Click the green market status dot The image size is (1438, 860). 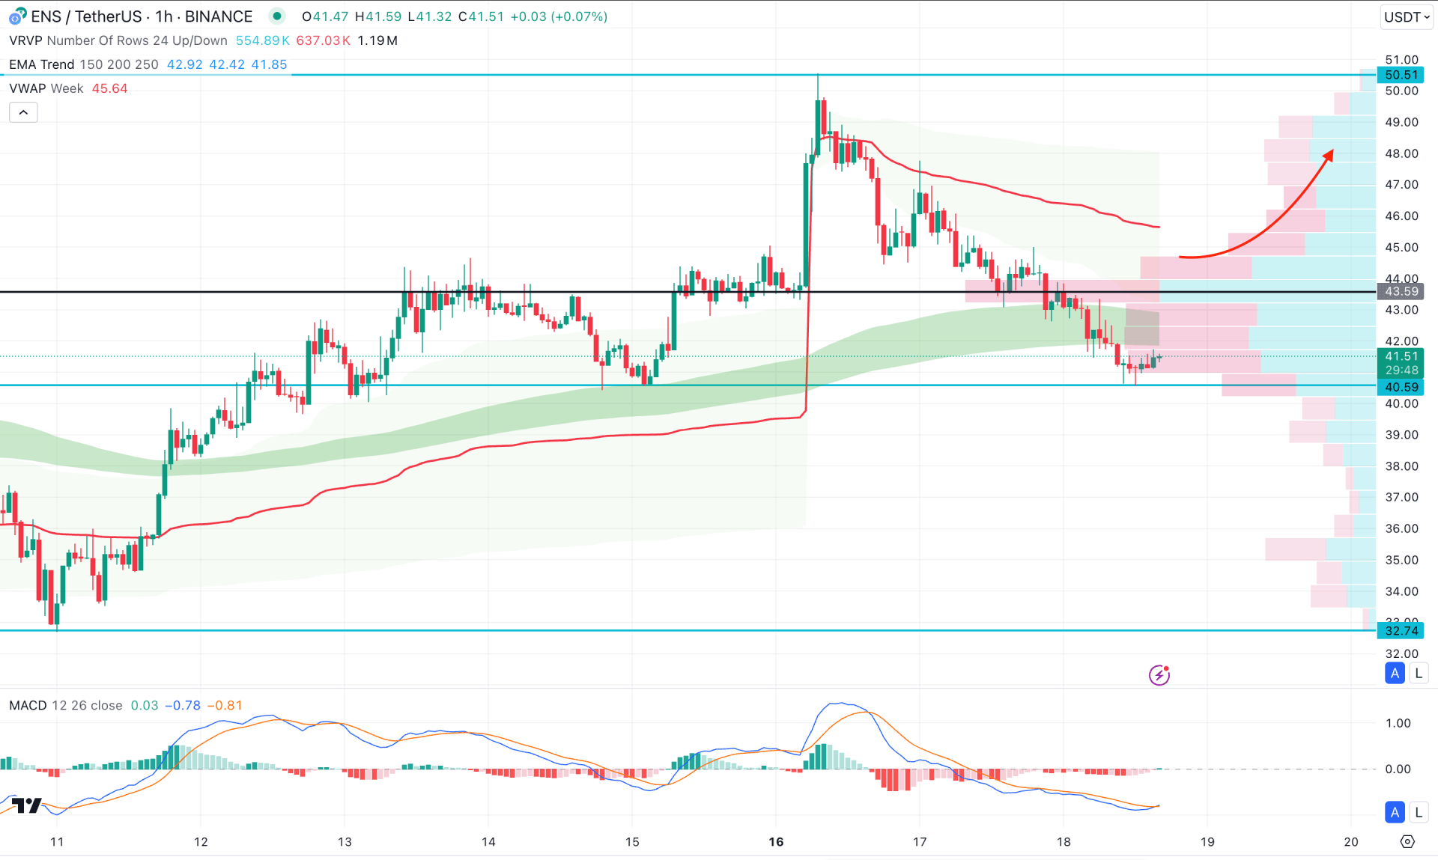(x=277, y=16)
